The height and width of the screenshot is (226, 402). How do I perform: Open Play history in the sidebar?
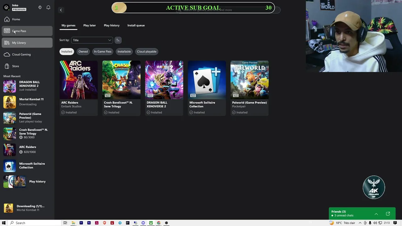pos(27,181)
